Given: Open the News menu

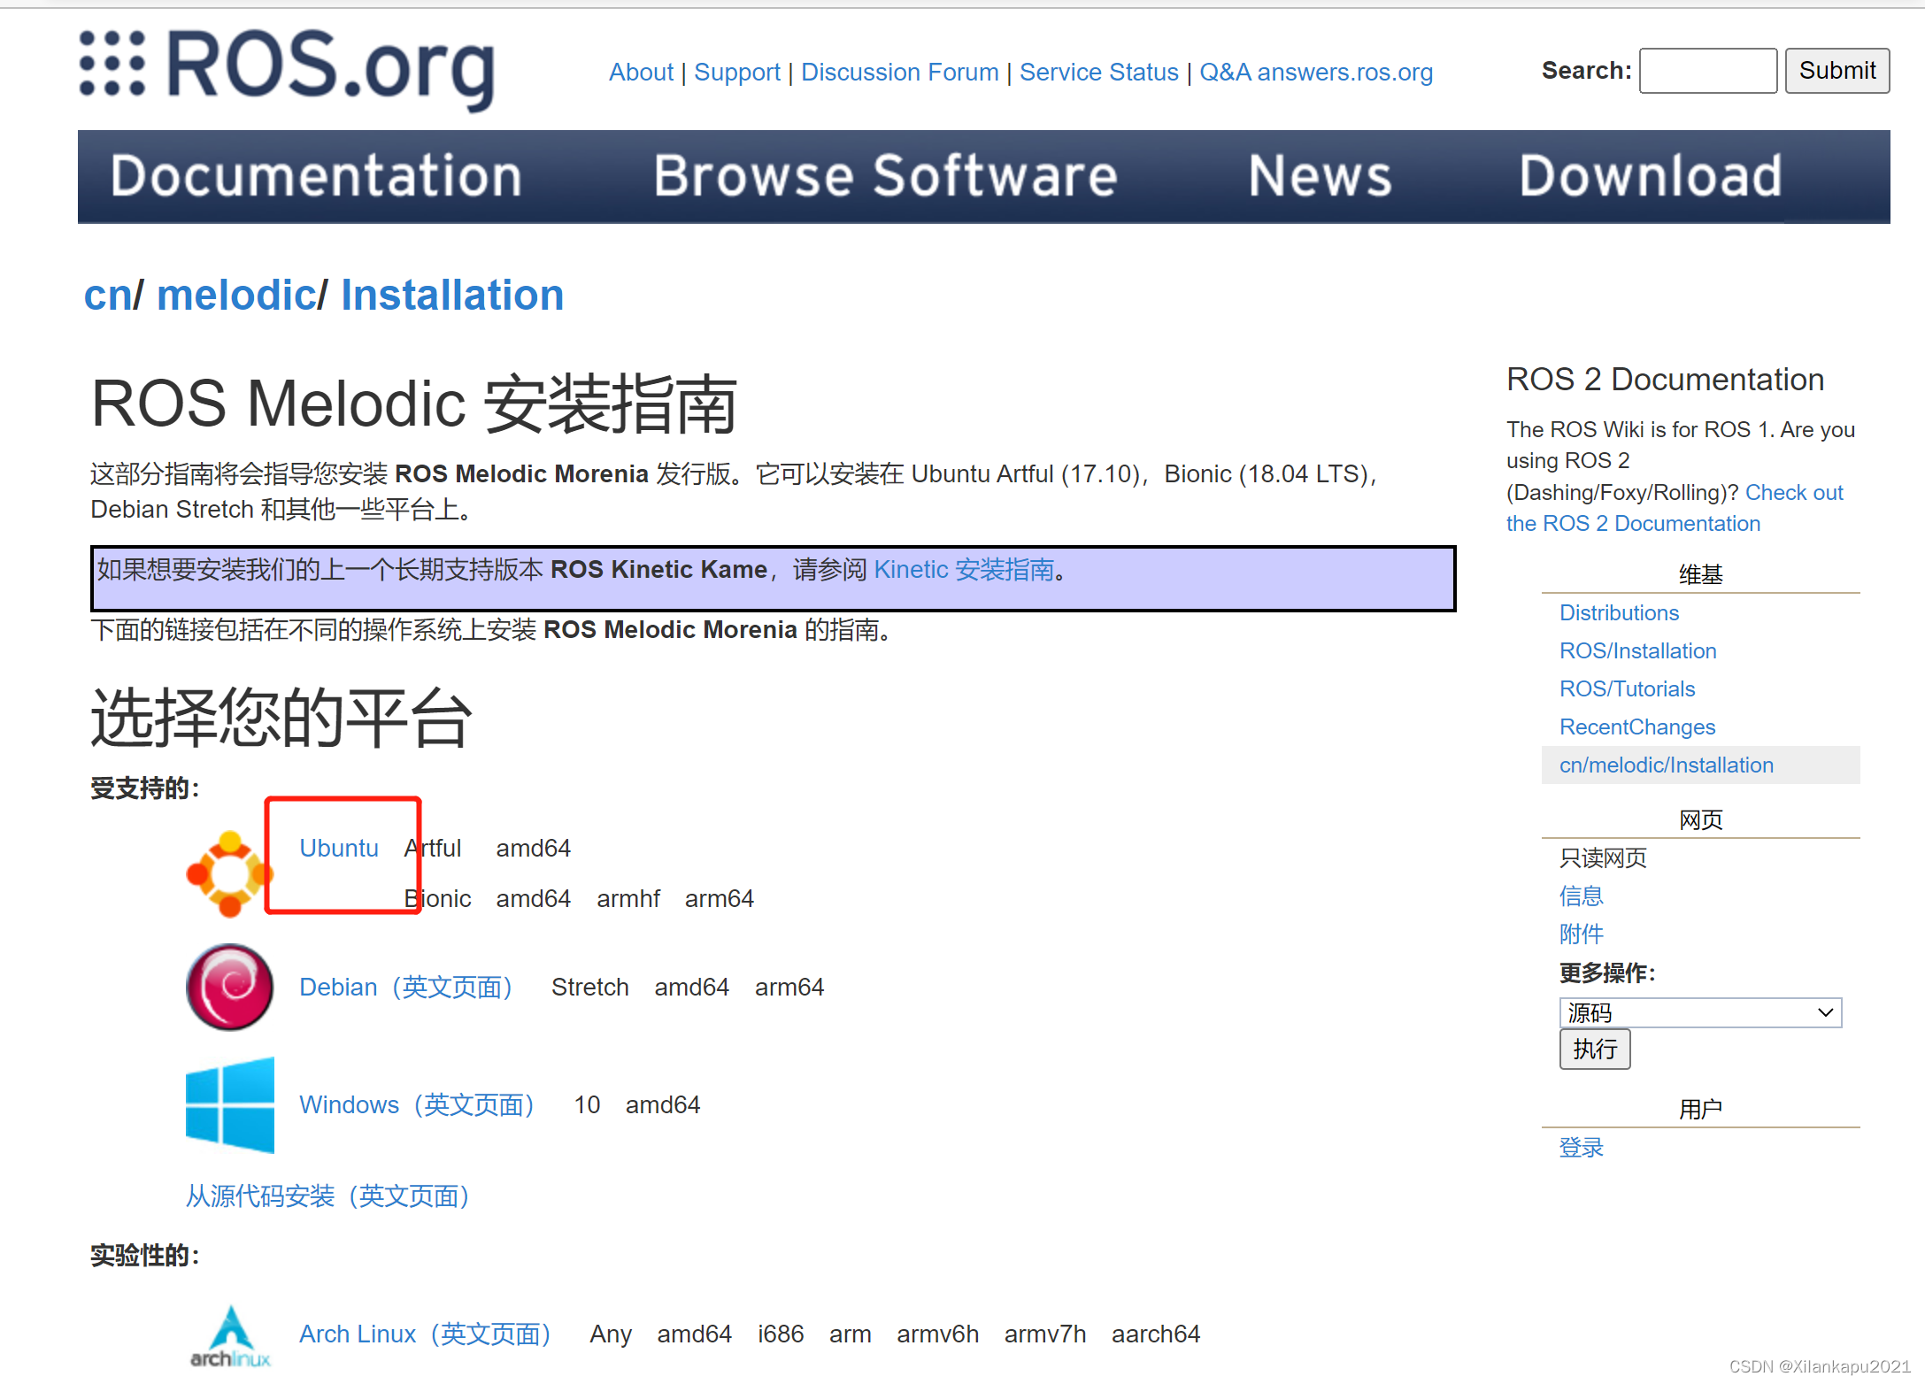Looking at the screenshot, I should click(1320, 176).
